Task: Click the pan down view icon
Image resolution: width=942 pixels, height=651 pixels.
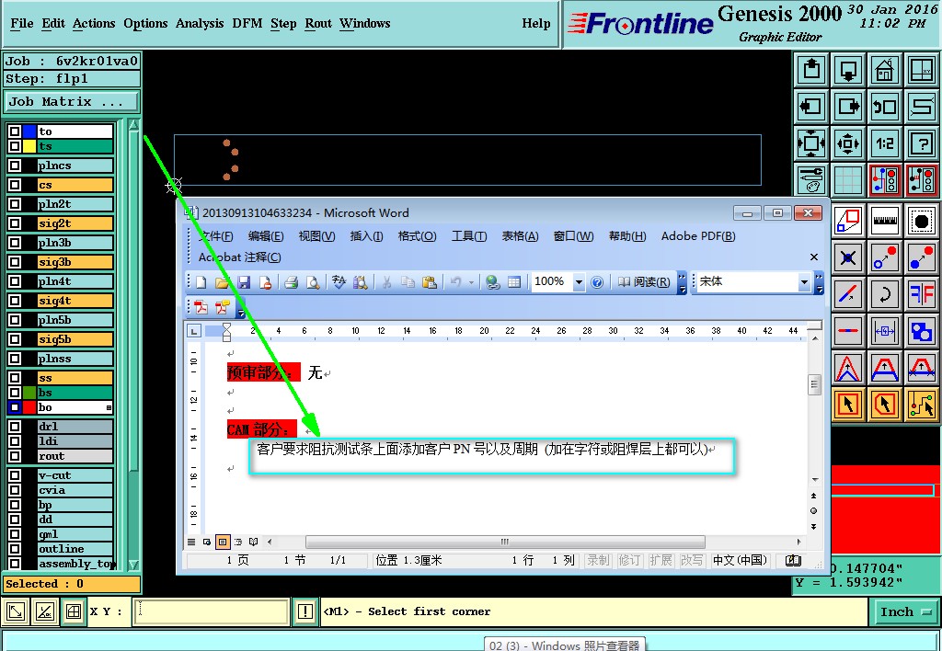Action: (x=848, y=70)
